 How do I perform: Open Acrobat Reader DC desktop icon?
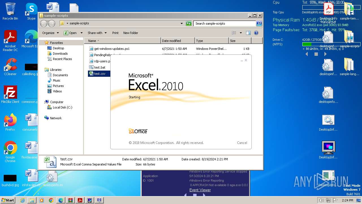[10, 41]
